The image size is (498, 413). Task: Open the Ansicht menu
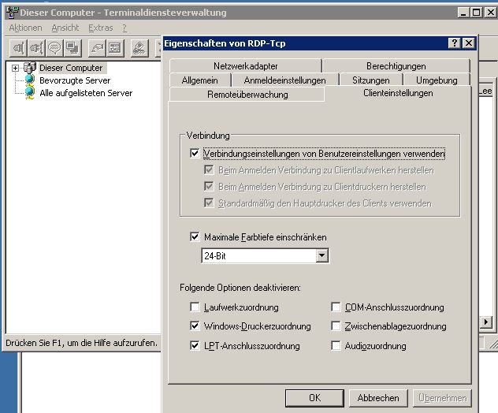65,28
